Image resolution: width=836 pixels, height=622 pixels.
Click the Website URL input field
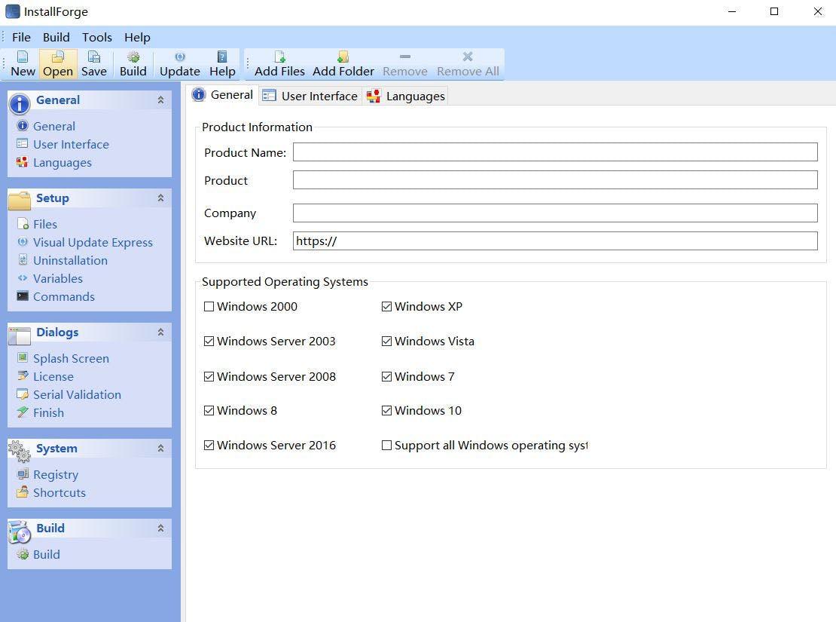point(555,241)
